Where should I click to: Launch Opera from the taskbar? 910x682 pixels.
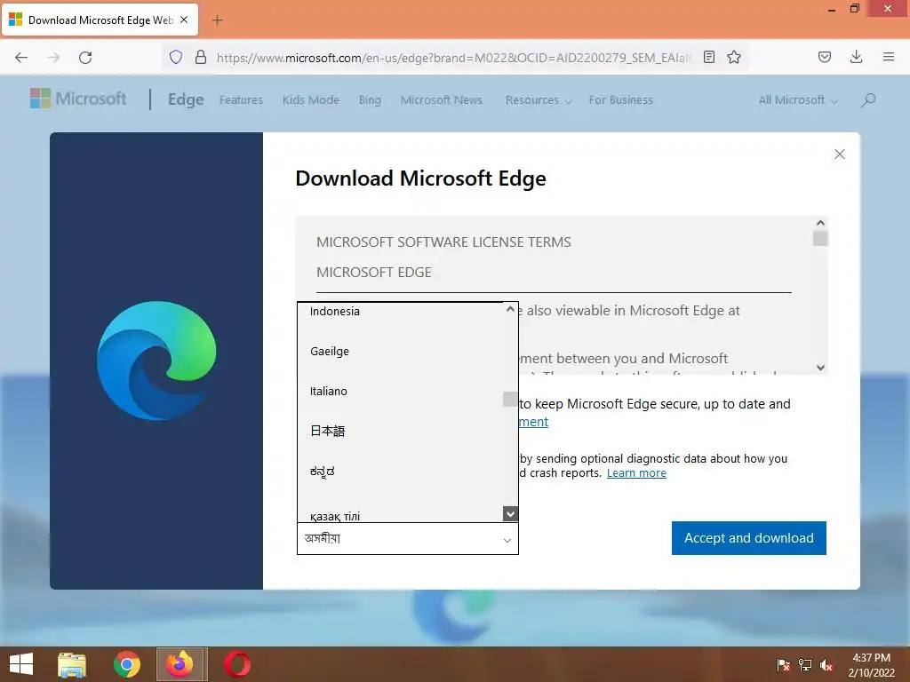pyautogui.click(x=237, y=664)
